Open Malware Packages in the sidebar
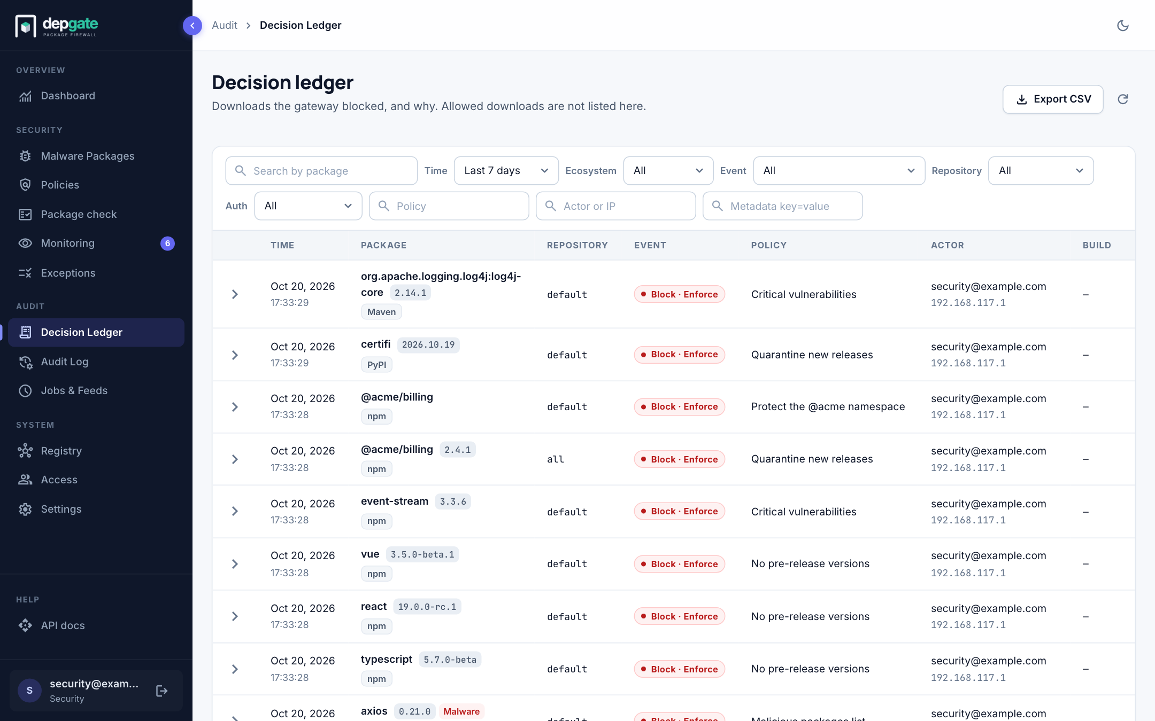This screenshot has width=1155, height=721. click(x=96, y=156)
